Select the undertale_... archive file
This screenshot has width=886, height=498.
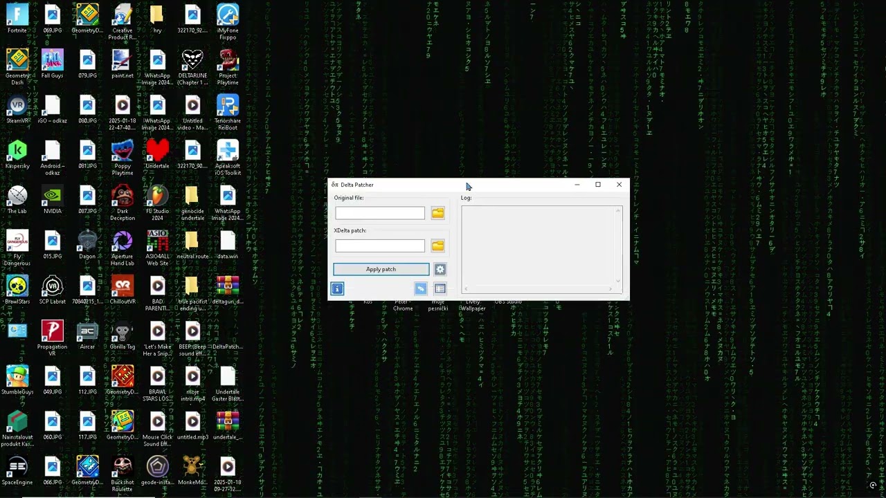(x=228, y=426)
